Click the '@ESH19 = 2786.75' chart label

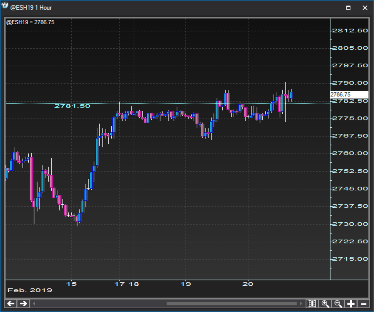coord(30,22)
